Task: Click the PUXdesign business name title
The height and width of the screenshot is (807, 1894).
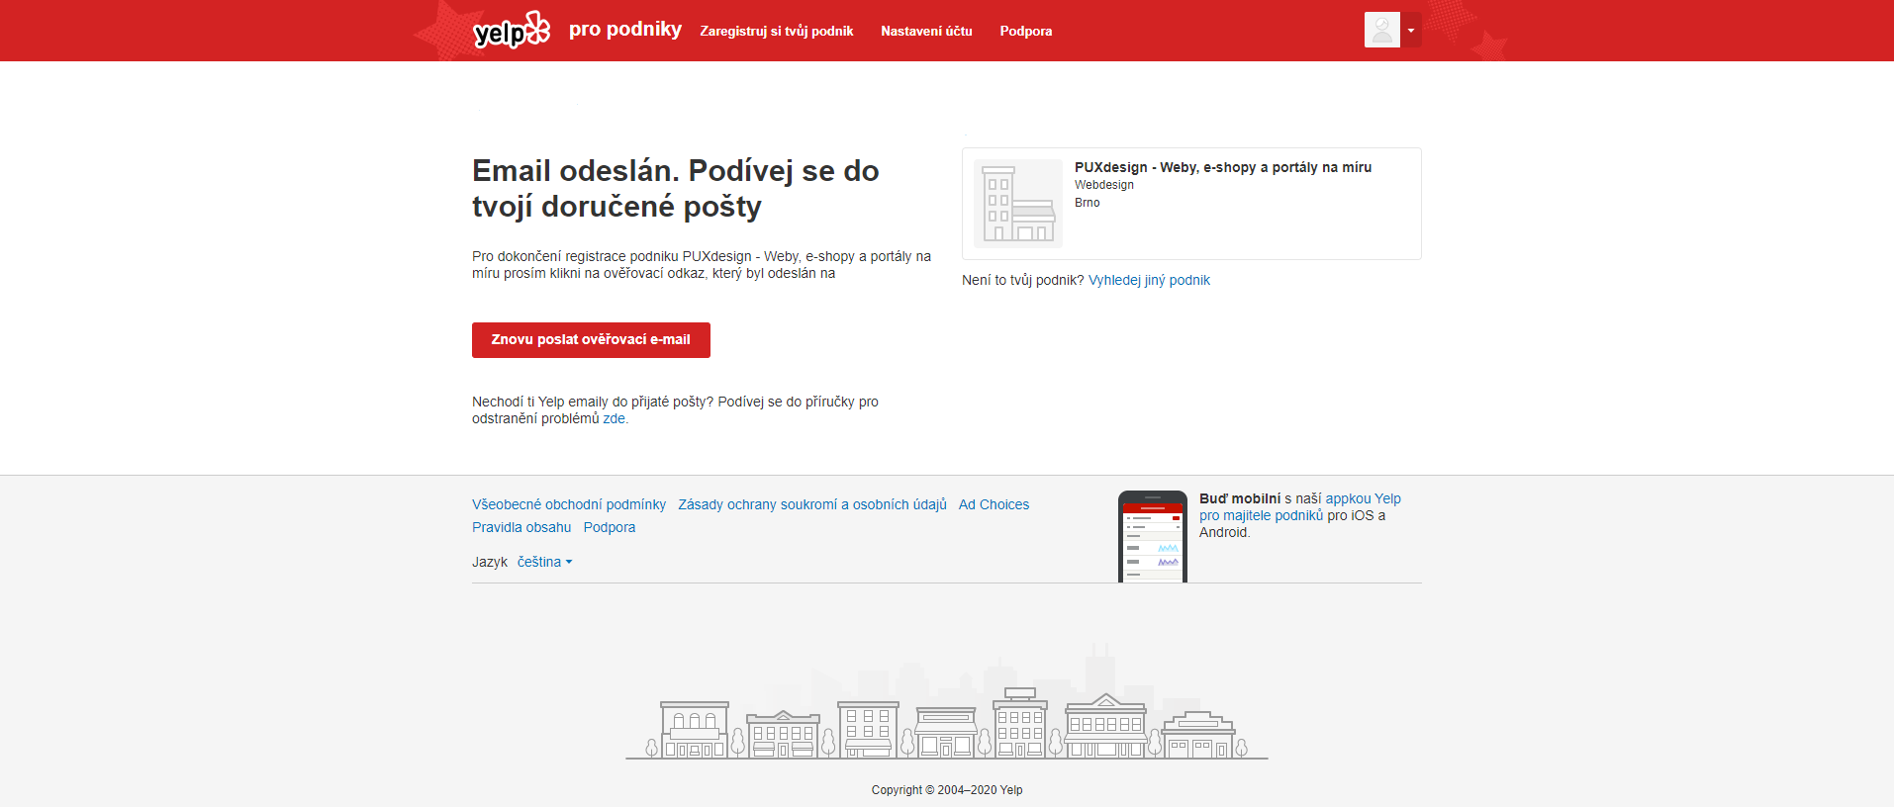Action: click(1222, 168)
